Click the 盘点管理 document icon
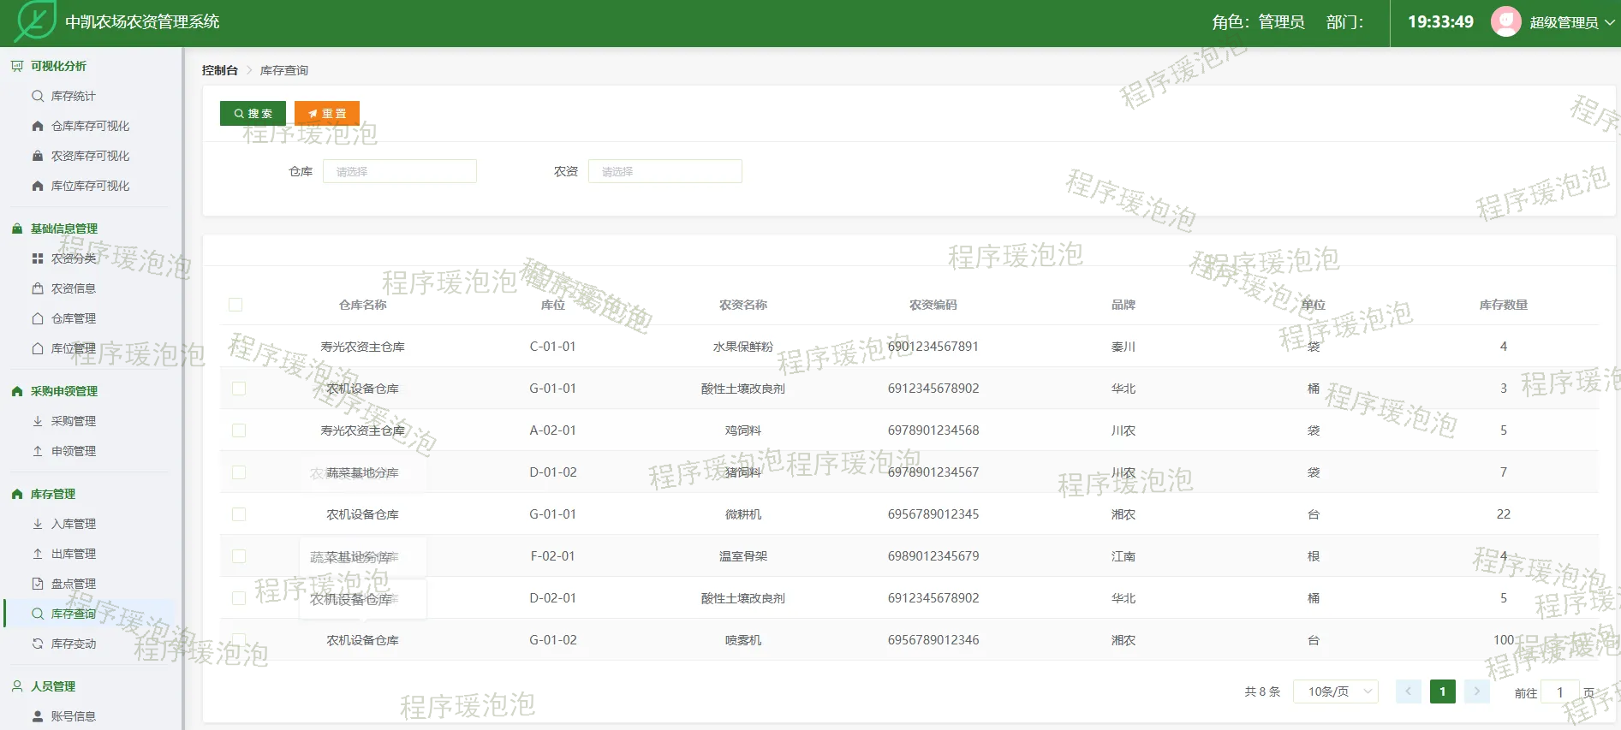This screenshot has width=1621, height=730. tap(38, 584)
